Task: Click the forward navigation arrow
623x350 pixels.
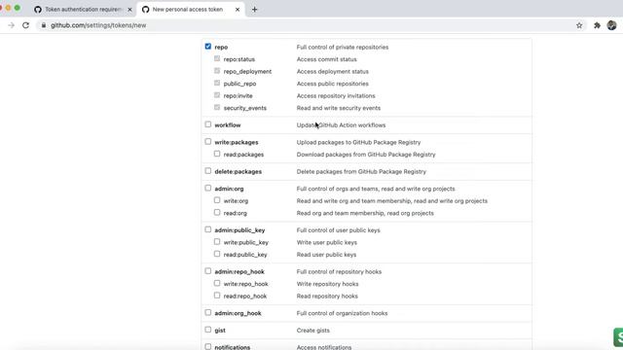Action: tap(11, 25)
